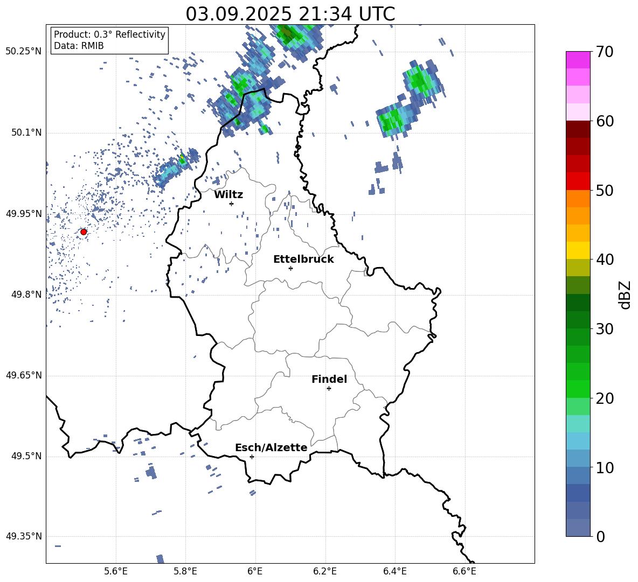Image resolution: width=638 pixels, height=582 pixels.
Task: Click 'Data: RMIB' label
Action: [x=79, y=46]
